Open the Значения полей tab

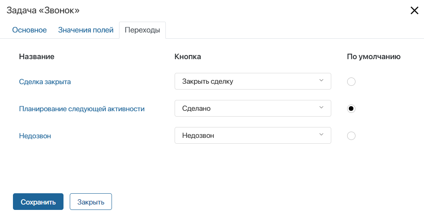86,30
